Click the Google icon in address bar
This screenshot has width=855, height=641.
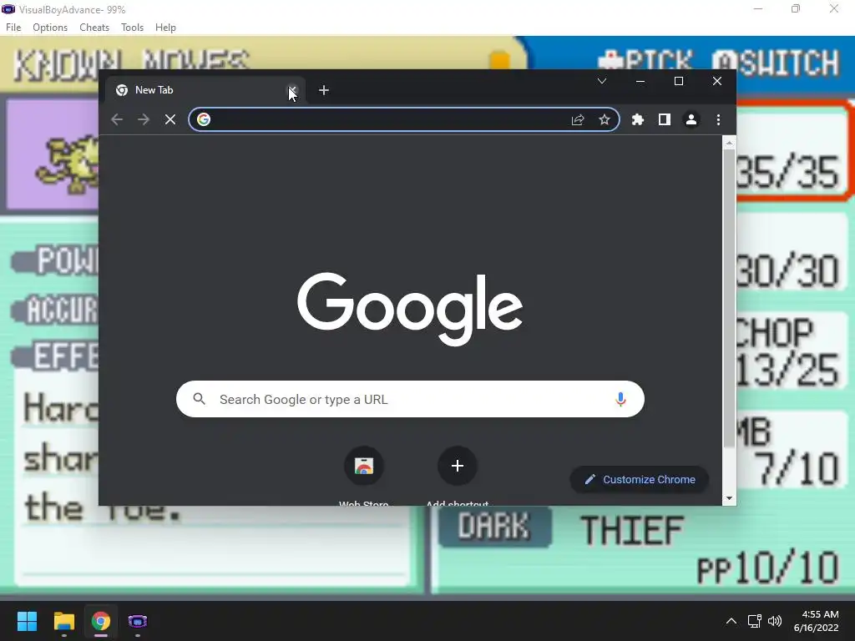coord(204,119)
